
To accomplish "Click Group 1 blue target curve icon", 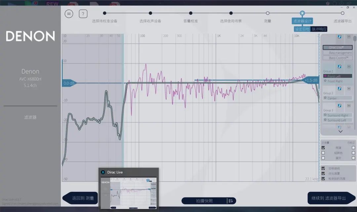I will 339,66.
